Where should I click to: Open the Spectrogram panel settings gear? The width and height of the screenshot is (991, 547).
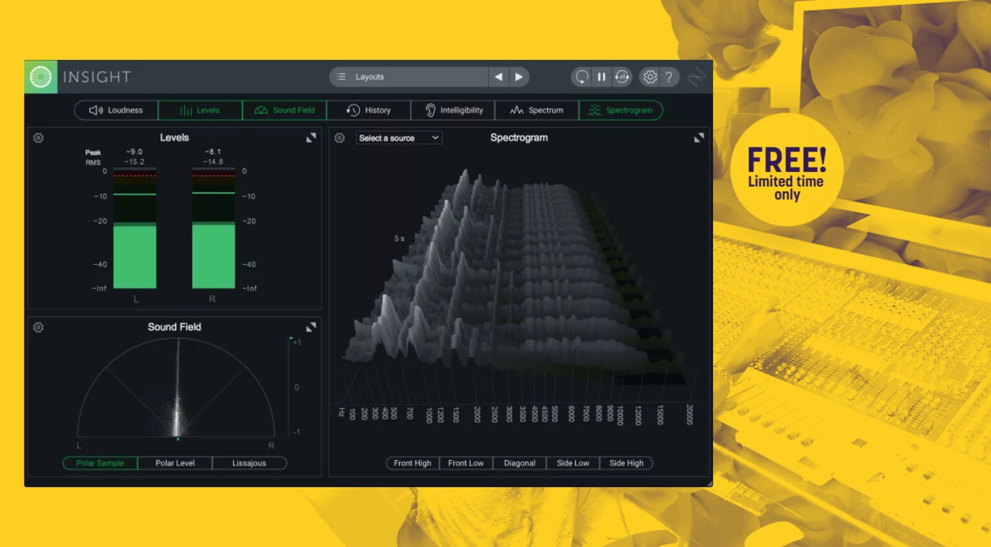[340, 138]
